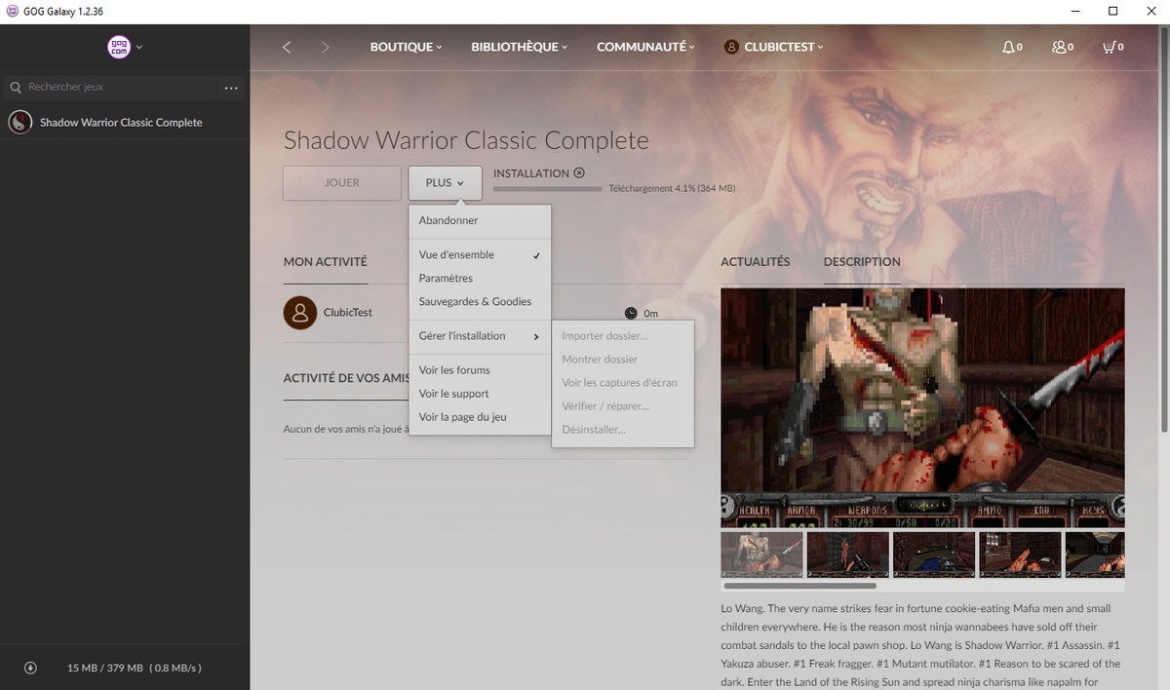Viewport: 1170px width, 690px height.
Task: Switch to the ACTUALITÉS tab
Action: click(x=755, y=262)
